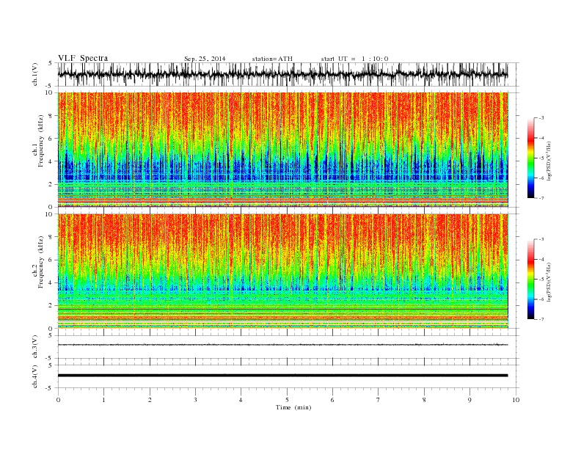Click the log(PSD) label beside ch.2 colorbar

pos(549,282)
